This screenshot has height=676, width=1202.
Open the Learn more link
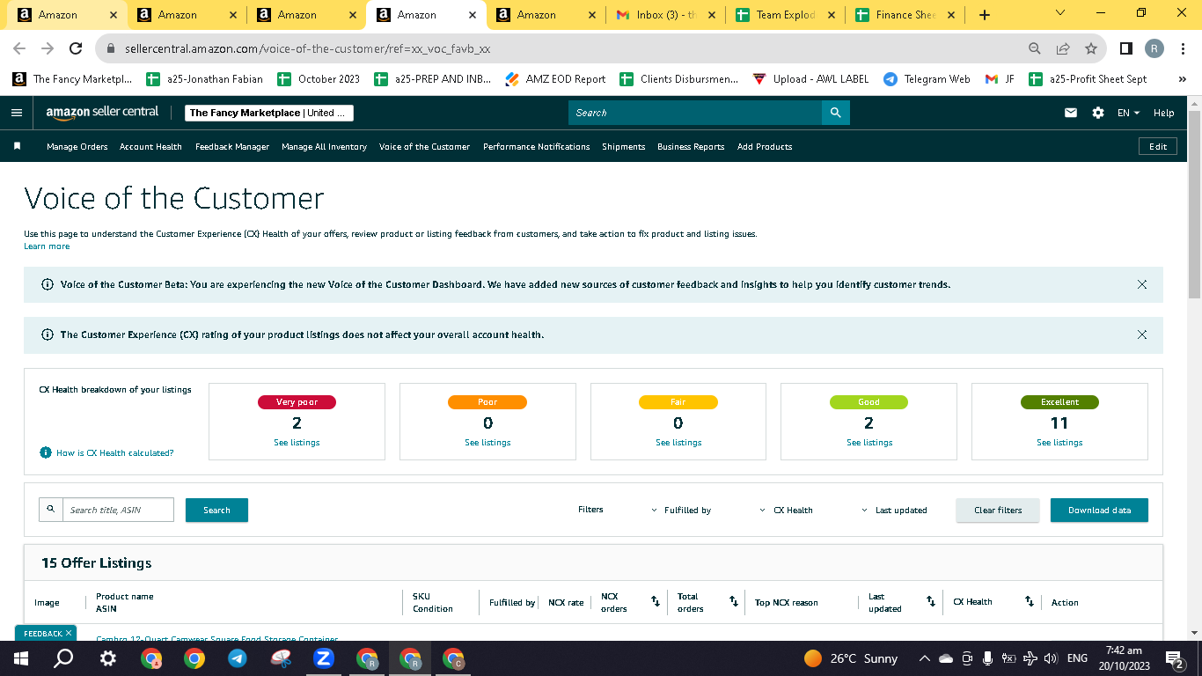tap(47, 246)
